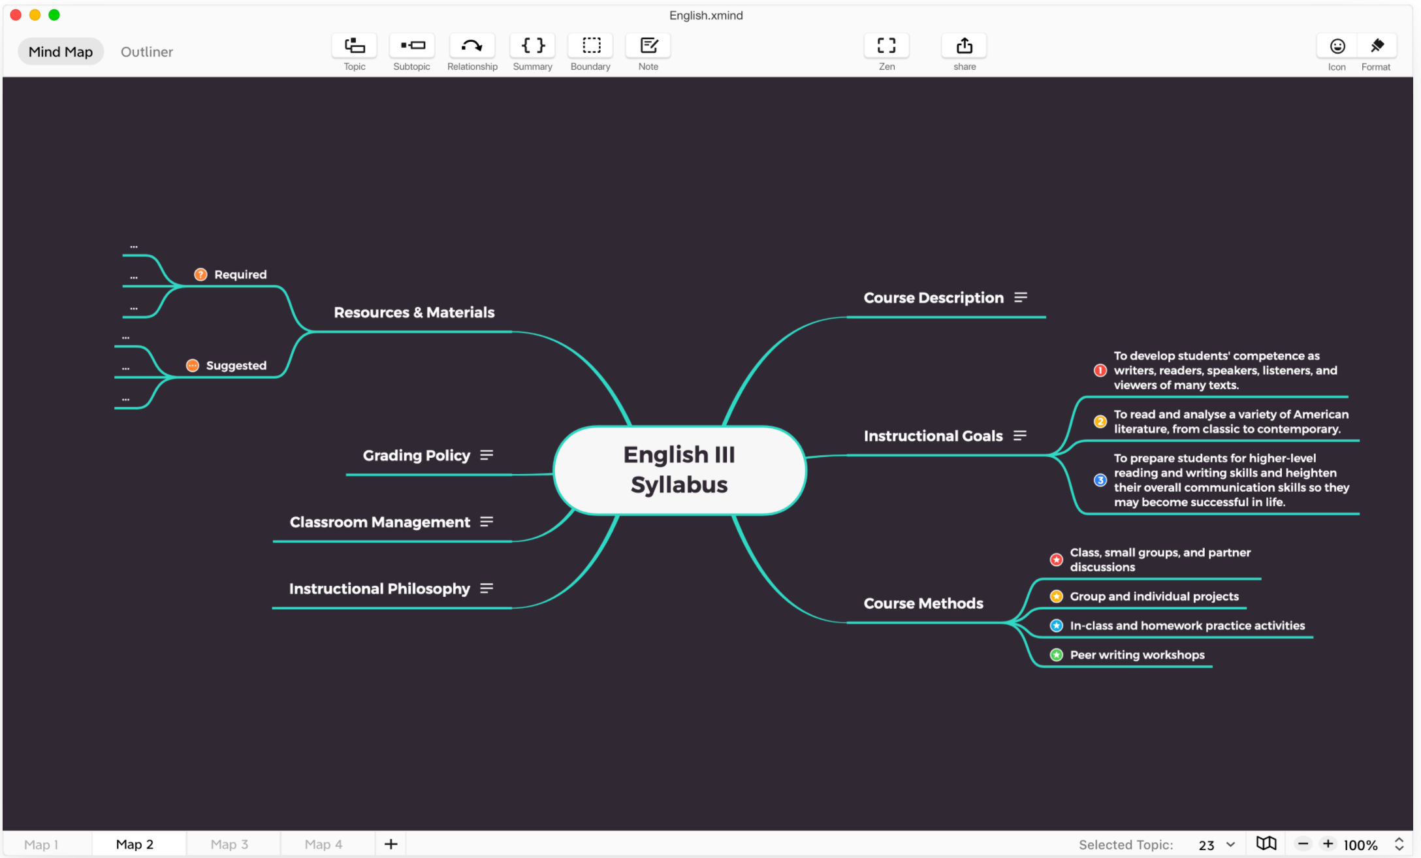Image resolution: width=1421 pixels, height=858 pixels.
Task: Open the Format panel
Action: coord(1377,46)
